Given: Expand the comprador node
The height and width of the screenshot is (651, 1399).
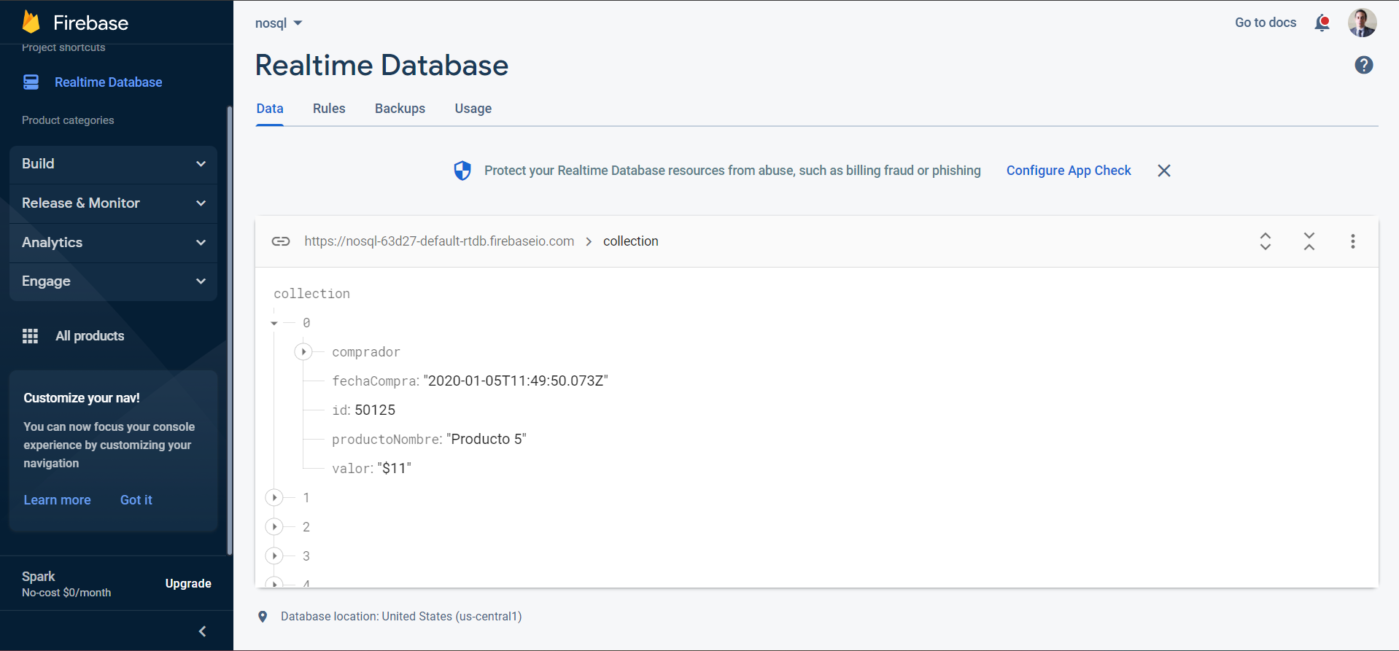Looking at the screenshot, I should tap(303, 352).
